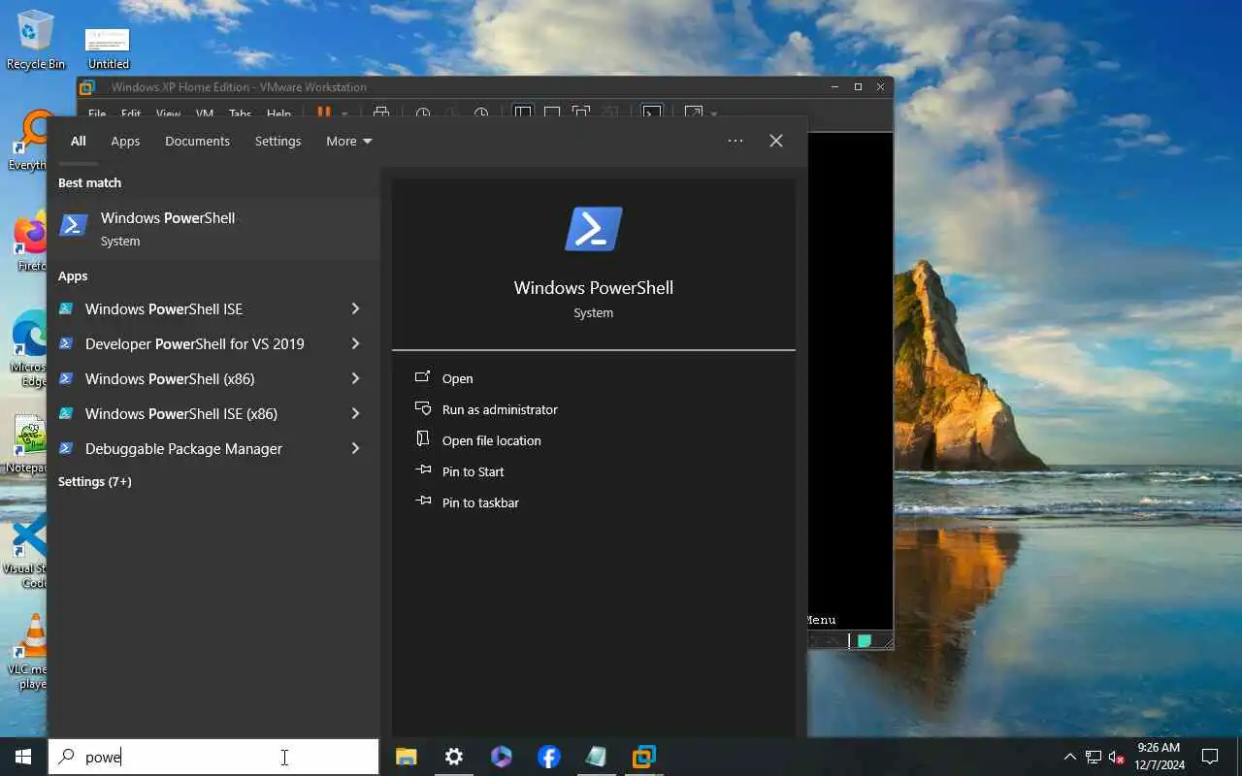The width and height of the screenshot is (1242, 776).
Task: Click the teal device icon in VMware status bar
Action: point(864,640)
